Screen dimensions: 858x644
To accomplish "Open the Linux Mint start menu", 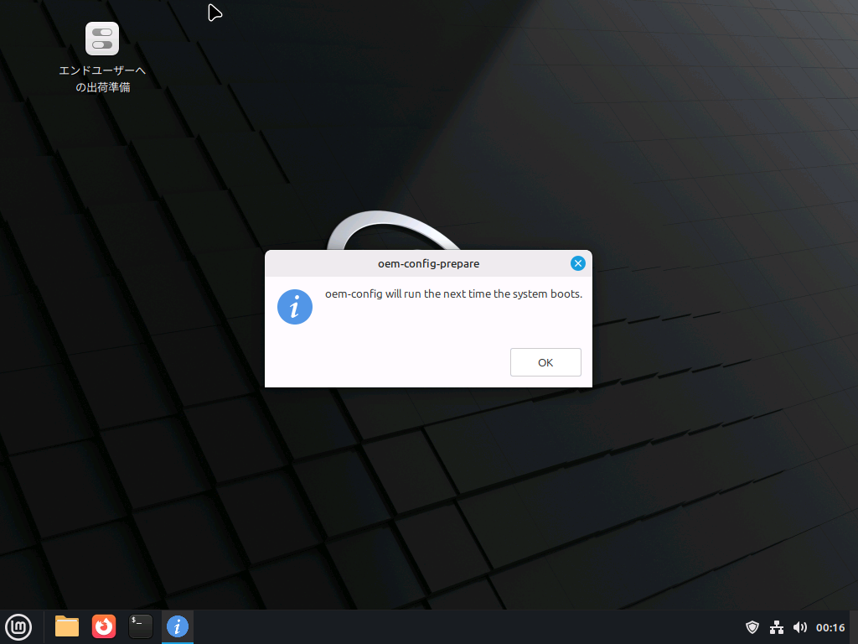I will (x=18, y=626).
